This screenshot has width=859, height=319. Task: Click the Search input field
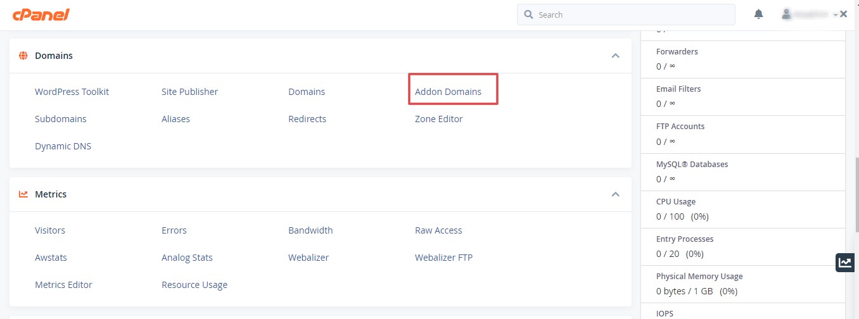tap(626, 15)
